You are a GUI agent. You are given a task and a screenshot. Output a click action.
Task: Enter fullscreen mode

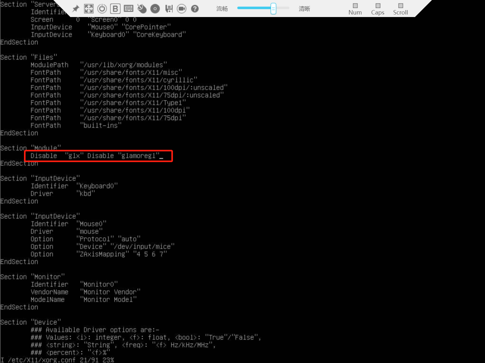89,9
